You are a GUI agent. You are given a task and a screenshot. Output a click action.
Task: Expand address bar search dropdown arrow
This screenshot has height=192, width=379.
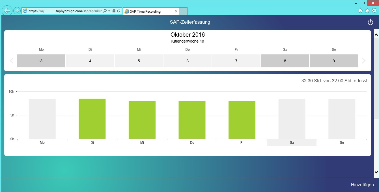(109, 11)
